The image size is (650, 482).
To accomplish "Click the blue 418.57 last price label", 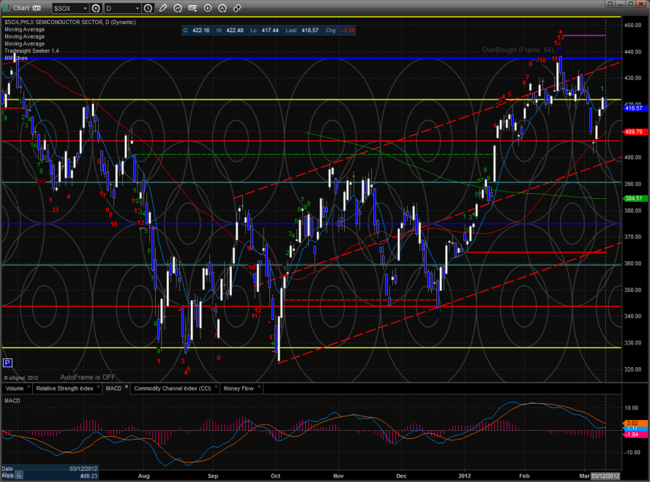I will coord(634,108).
